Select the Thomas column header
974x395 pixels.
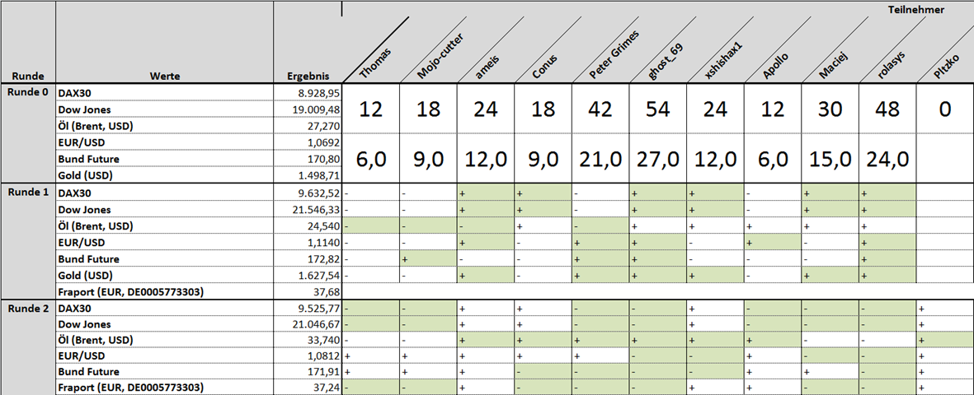coord(374,63)
